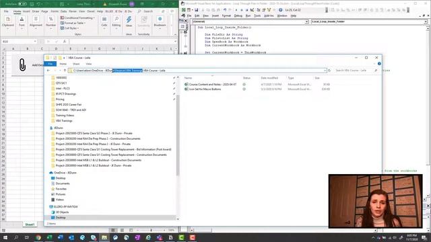Sort by the Date modified column header
The height and width of the screenshot is (242, 431).
coord(269,78)
